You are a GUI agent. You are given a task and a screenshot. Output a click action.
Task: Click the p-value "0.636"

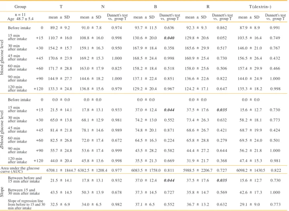(x=169, y=28)
